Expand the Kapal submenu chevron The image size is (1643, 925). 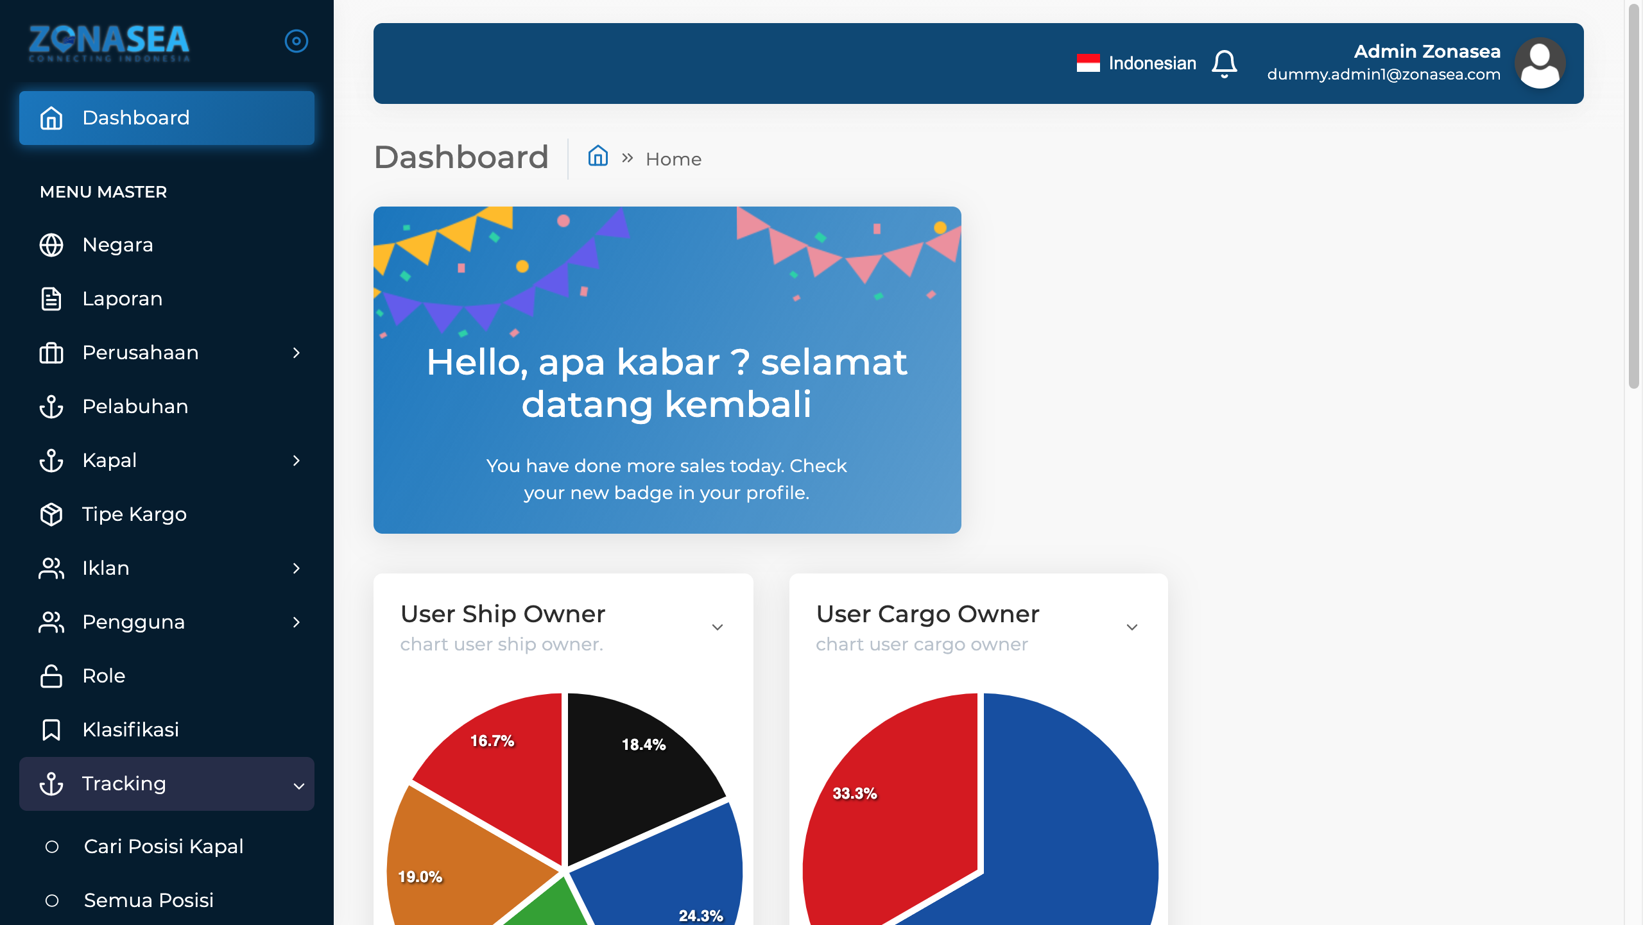click(x=297, y=461)
